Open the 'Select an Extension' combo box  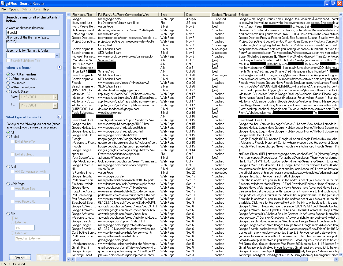click(37, 238)
